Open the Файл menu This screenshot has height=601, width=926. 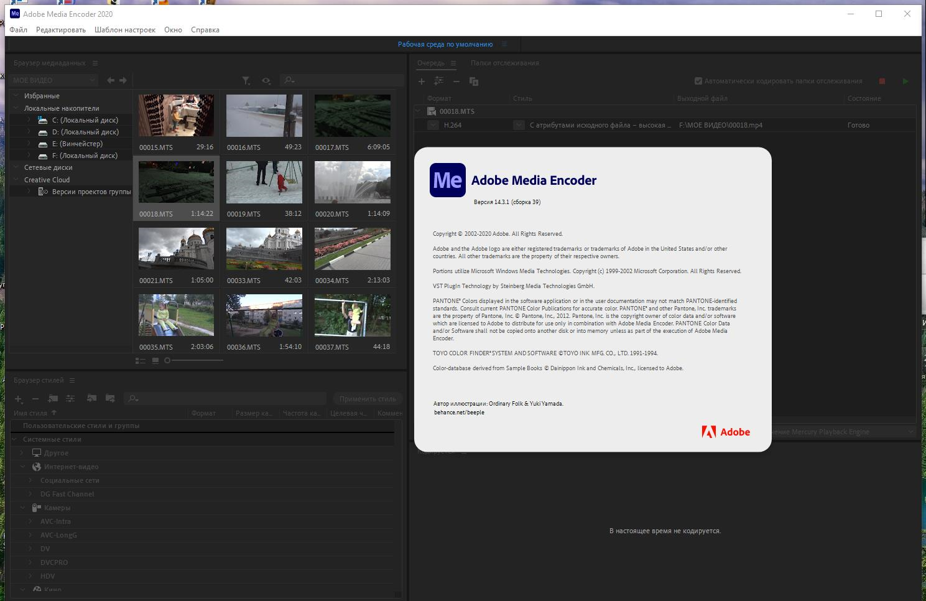pyautogui.click(x=19, y=30)
